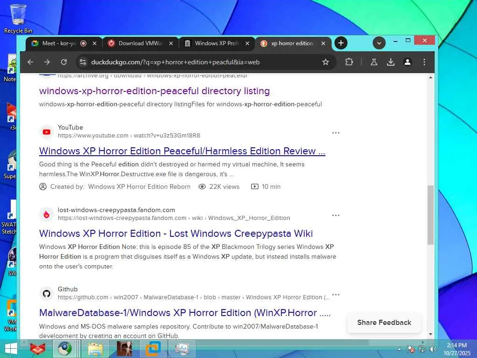Screen dimensions: 477x358
Task: Open the Extensions puzzle icon
Action: coord(349,62)
